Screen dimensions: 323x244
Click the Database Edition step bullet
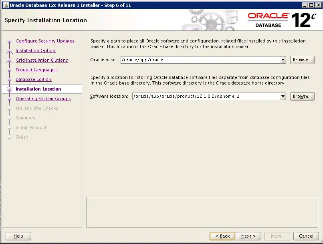9,79
